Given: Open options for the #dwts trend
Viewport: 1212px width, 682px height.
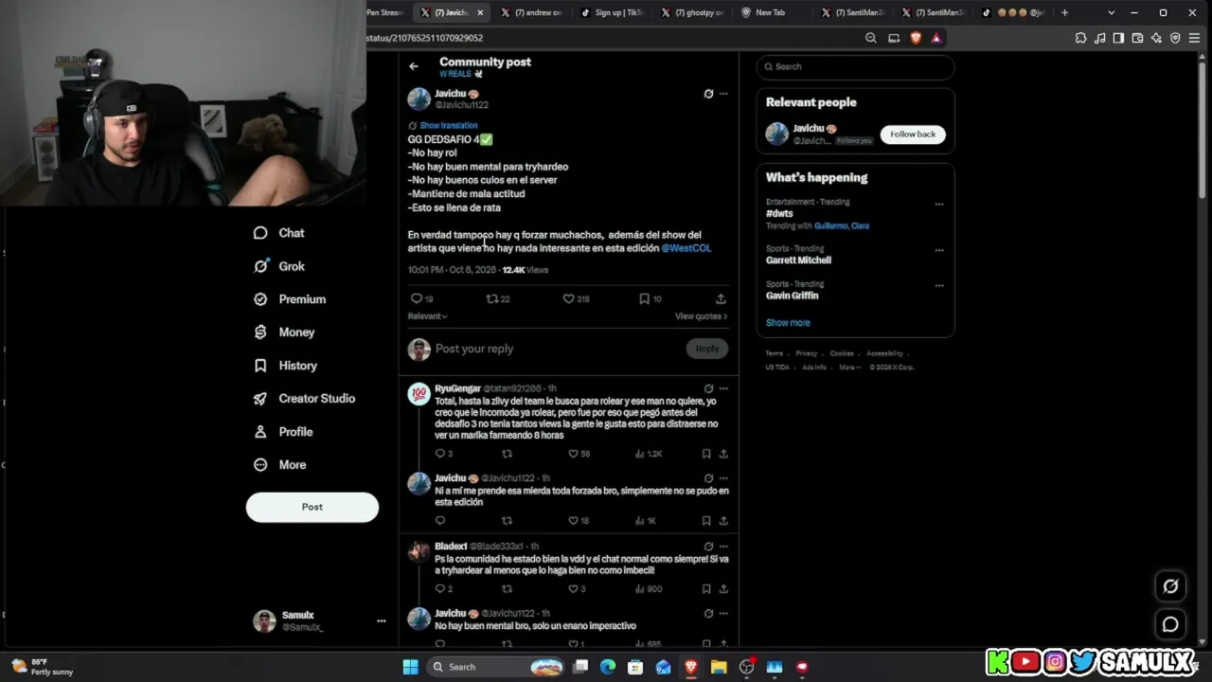Looking at the screenshot, I should pyautogui.click(x=939, y=204).
